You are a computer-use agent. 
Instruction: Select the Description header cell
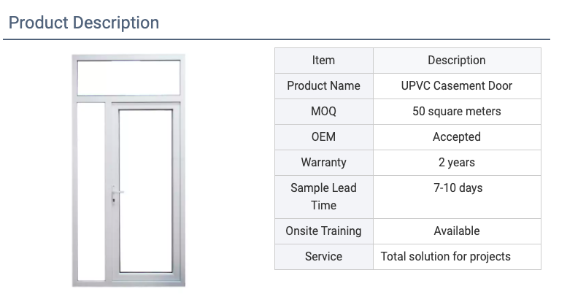pos(457,60)
